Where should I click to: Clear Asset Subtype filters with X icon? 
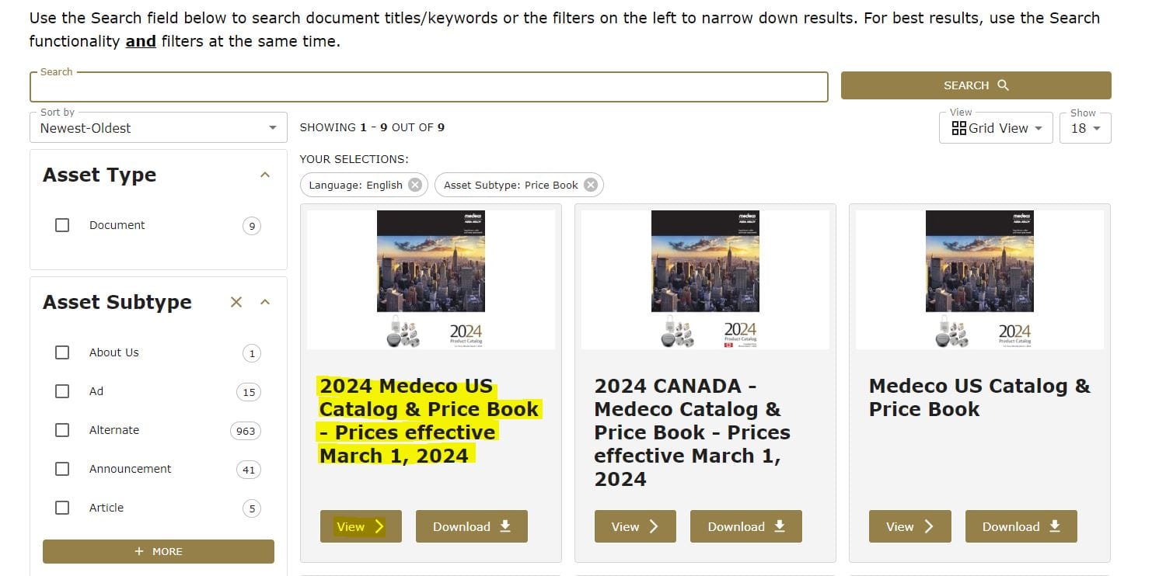236,302
